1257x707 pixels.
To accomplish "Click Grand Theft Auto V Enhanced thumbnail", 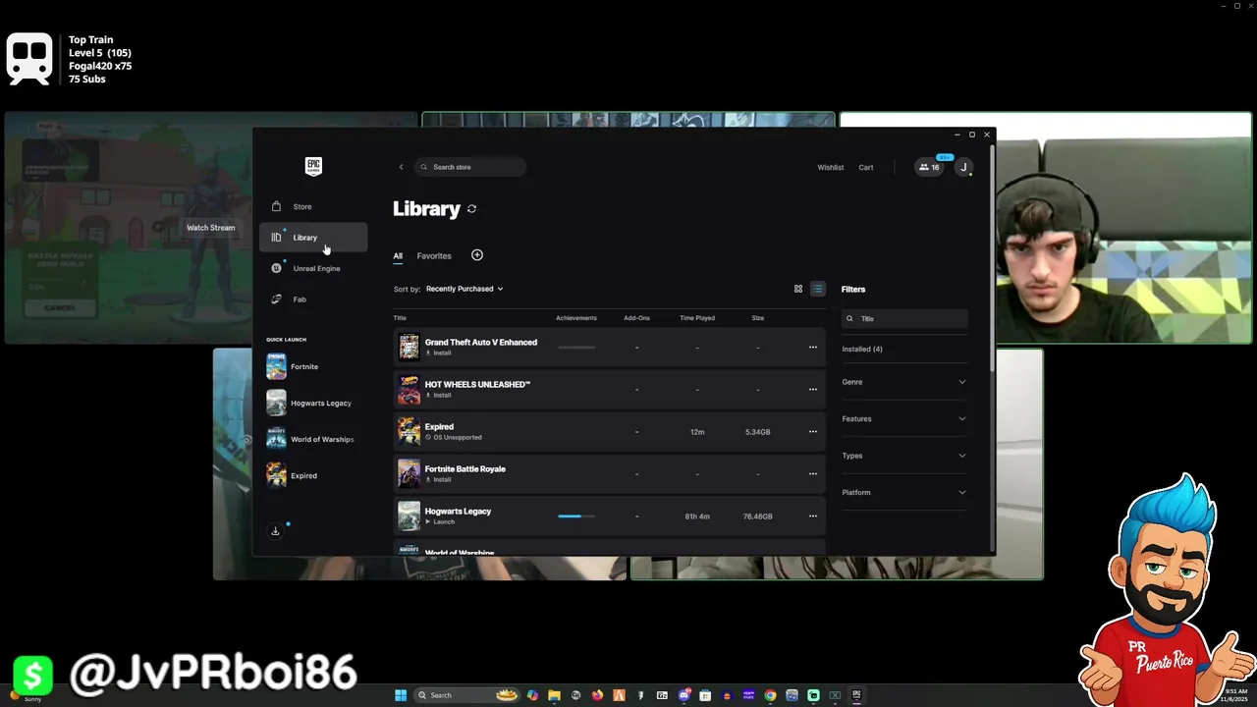I will pyautogui.click(x=409, y=347).
